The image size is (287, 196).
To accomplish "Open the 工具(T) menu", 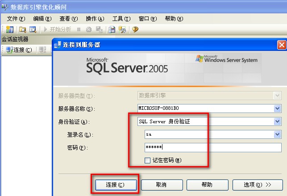I will [121, 18].
